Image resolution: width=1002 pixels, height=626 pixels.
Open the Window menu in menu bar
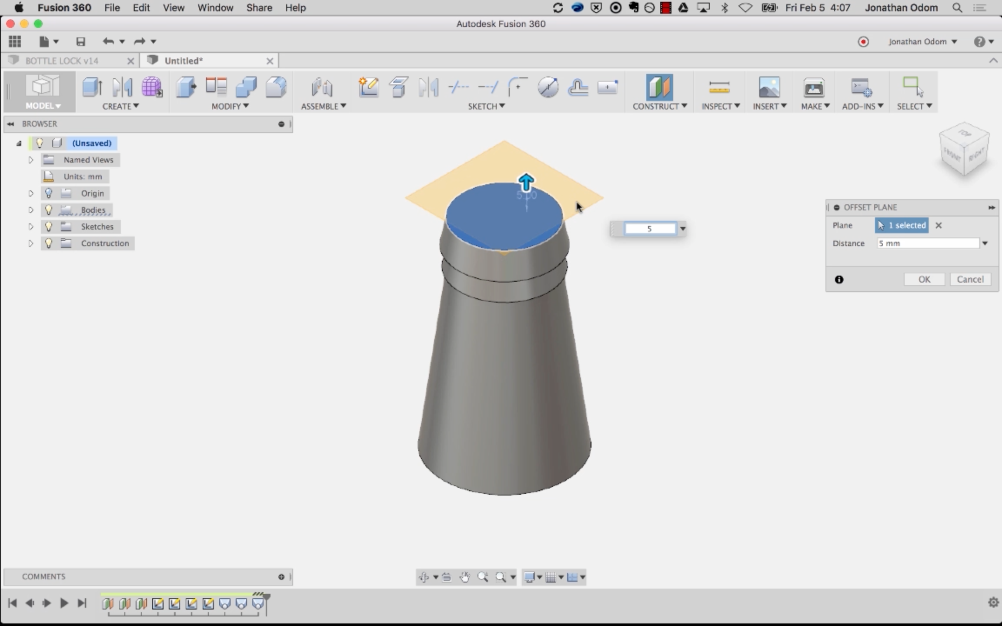[x=215, y=8]
